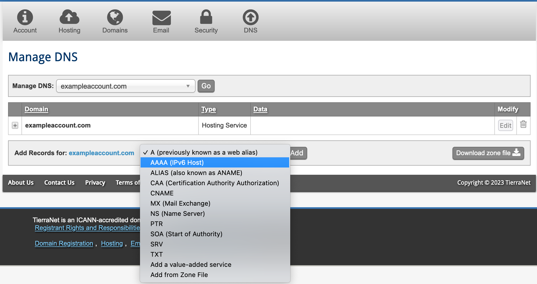537x284 pixels.
Task: Open the Security section
Action: [x=206, y=21]
